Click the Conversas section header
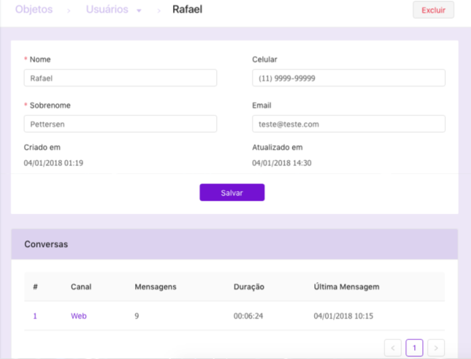Screen dimensions: 471x359 click(46, 244)
